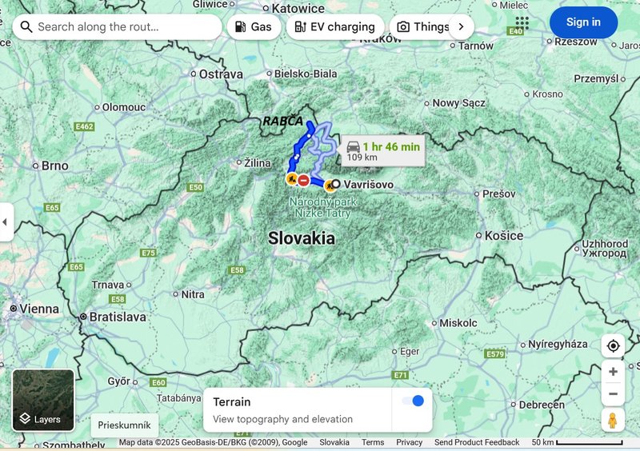Click the Nowy Sącz city label

pyautogui.click(x=458, y=103)
